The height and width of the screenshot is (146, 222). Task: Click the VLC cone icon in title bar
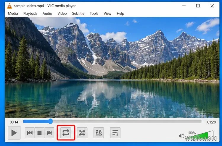tap(9, 6)
